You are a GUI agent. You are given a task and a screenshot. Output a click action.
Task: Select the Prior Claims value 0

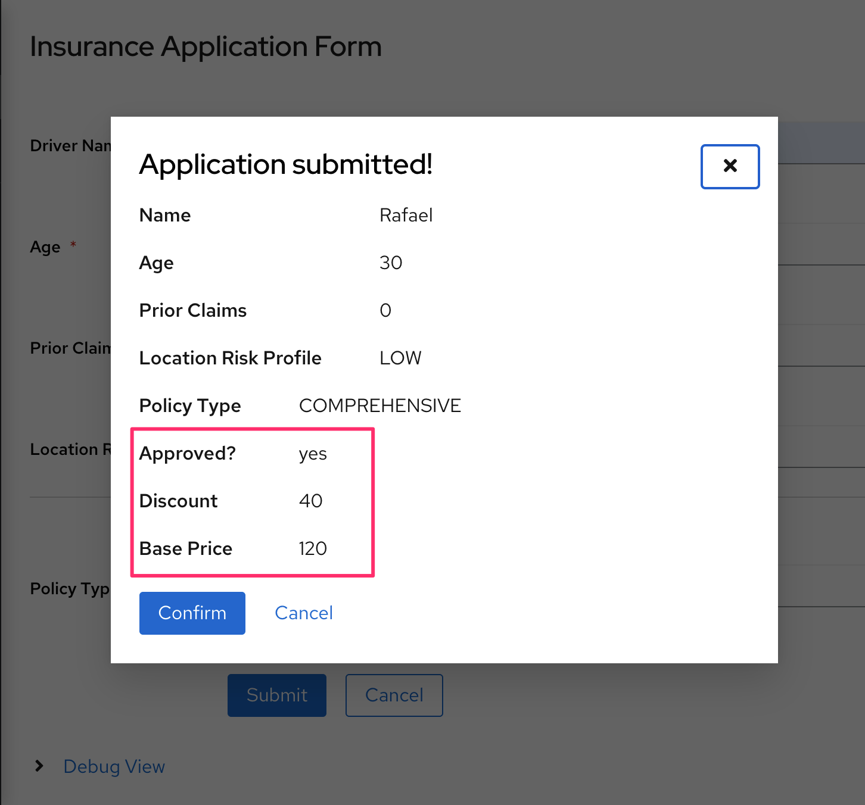point(385,310)
